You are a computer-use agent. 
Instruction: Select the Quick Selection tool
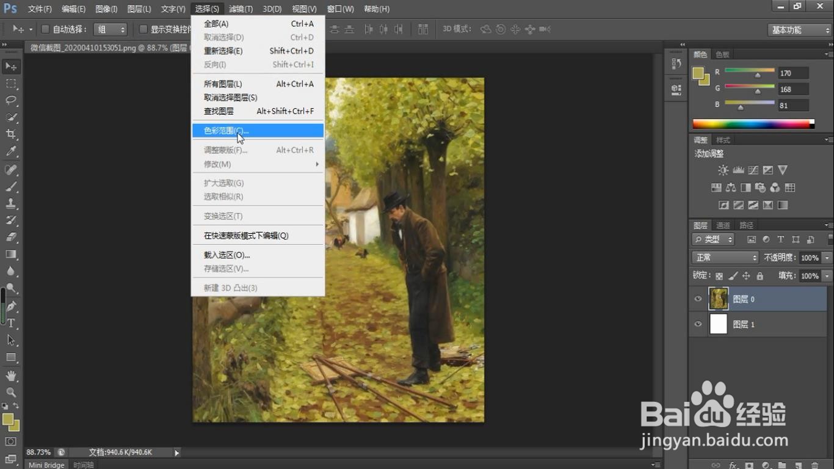(x=11, y=117)
